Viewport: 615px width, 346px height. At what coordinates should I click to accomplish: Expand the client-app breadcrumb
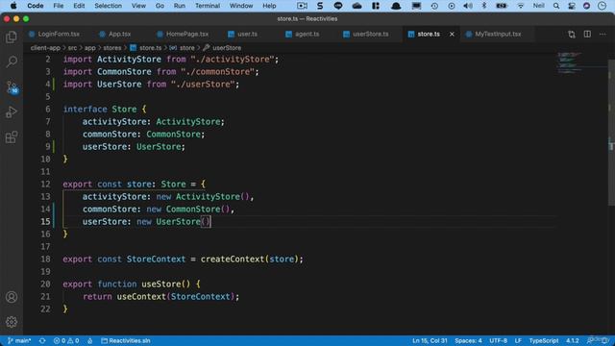45,48
